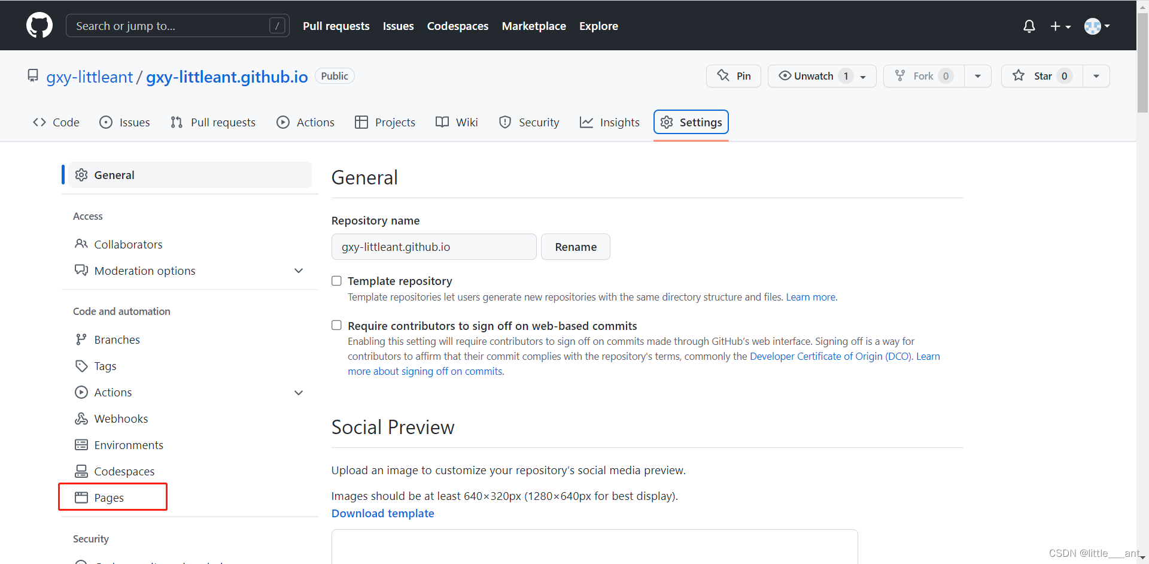Star the repository

click(1042, 76)
